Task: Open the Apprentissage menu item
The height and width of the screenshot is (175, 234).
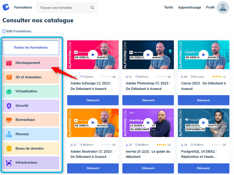Action: pos(190,7)
